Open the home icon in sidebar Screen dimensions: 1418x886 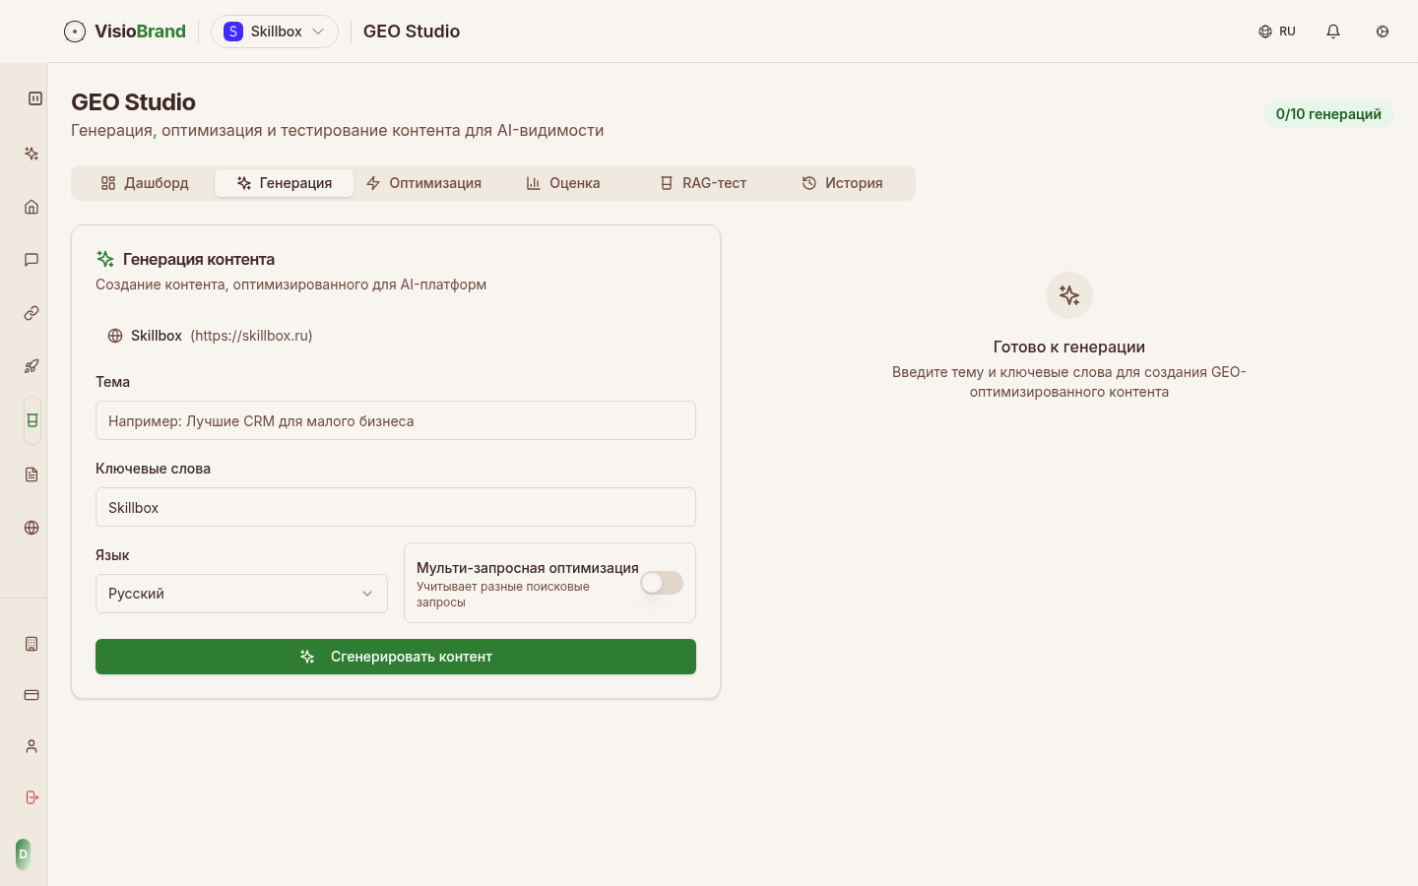(32, 207)
